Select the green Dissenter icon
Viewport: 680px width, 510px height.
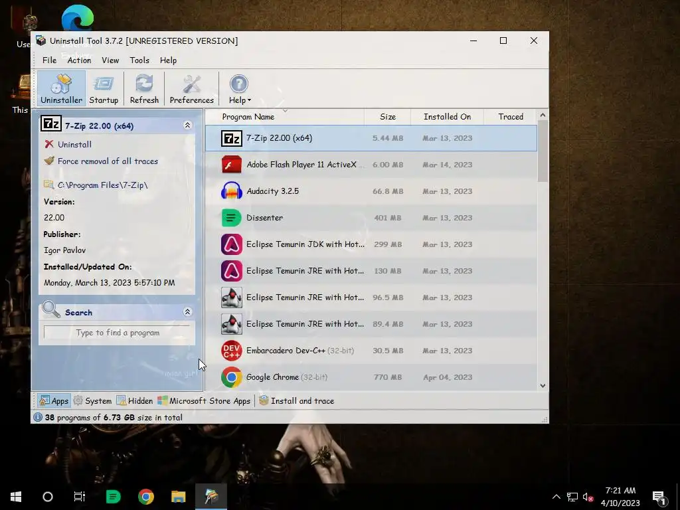[x=232, y=218]
